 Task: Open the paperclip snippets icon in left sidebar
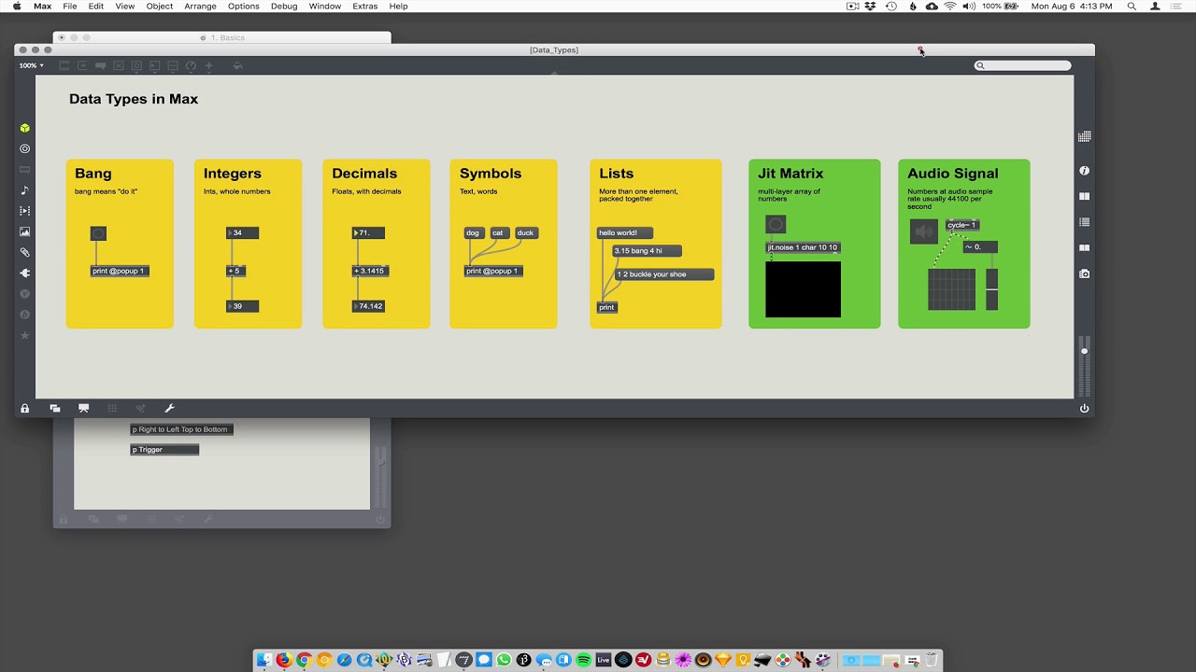tap(25, 252)
